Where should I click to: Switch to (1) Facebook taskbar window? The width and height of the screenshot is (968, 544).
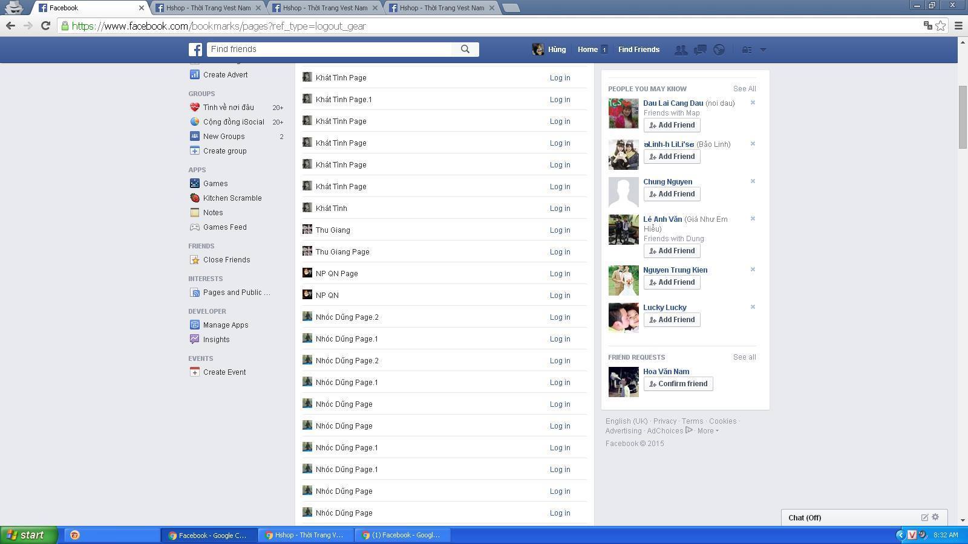tap(402, 535)
